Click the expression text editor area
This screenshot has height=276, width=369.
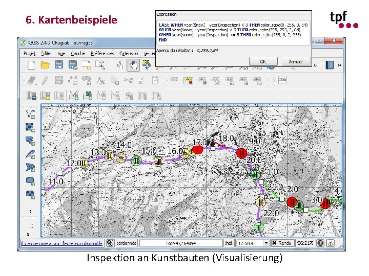233,32
